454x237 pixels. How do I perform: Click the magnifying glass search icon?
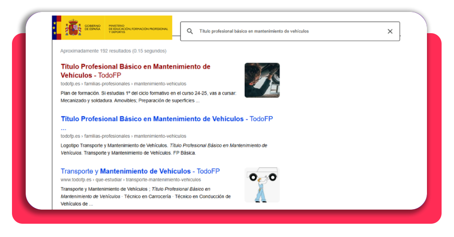pyautogui.click(x=190, y=31)
